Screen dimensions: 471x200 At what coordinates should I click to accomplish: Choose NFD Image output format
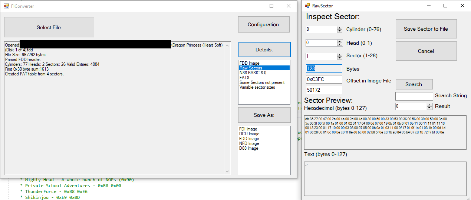pos(249,143)
